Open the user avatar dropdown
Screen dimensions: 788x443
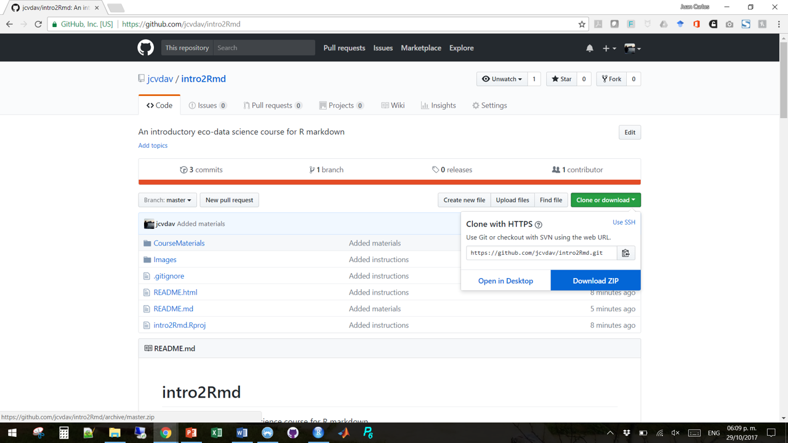pyautogui.click(x=632, y=48)
